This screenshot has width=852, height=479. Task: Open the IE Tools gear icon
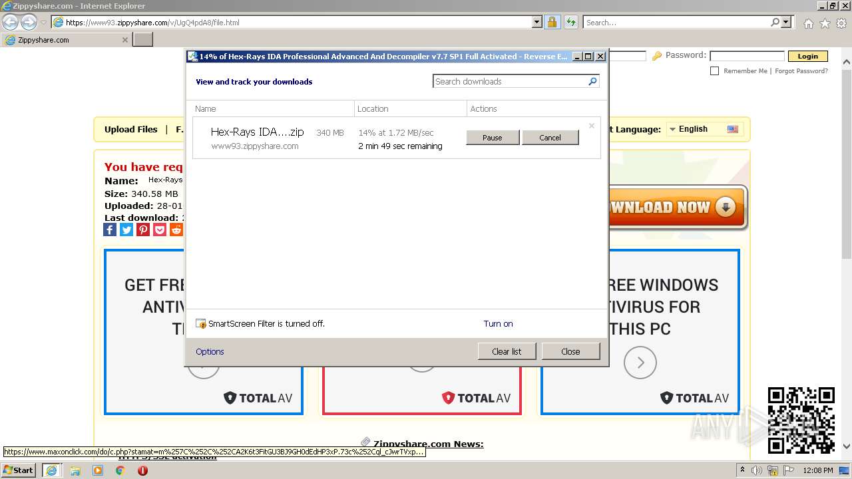[x=841, y=23]
